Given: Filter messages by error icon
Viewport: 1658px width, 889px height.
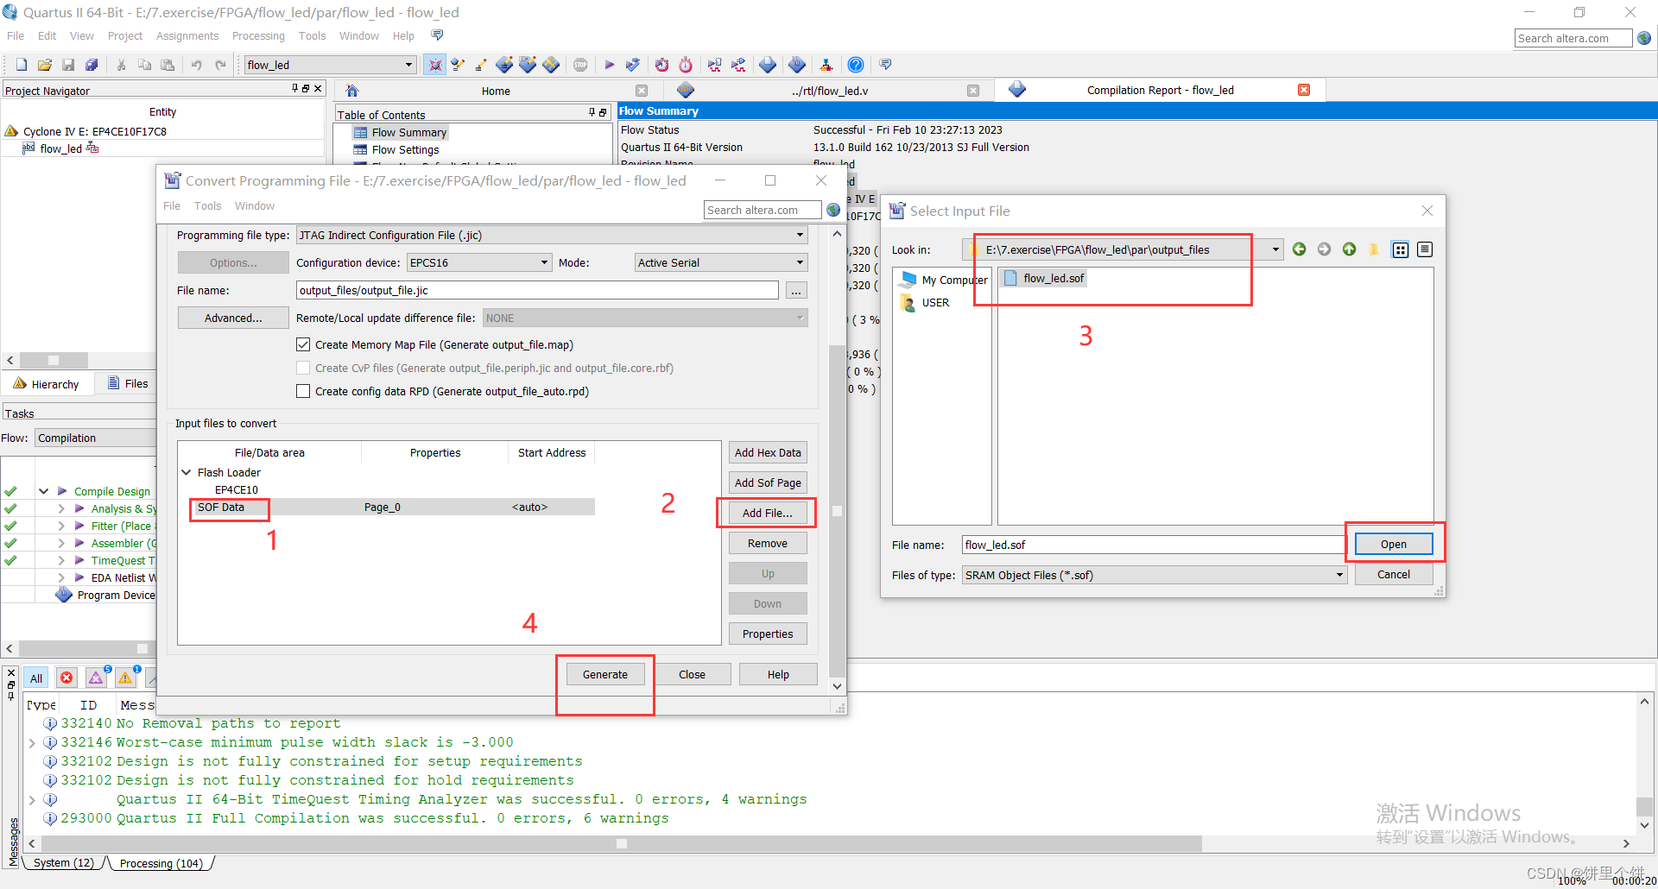Looking at the screenshot, I should pos(66,678).
